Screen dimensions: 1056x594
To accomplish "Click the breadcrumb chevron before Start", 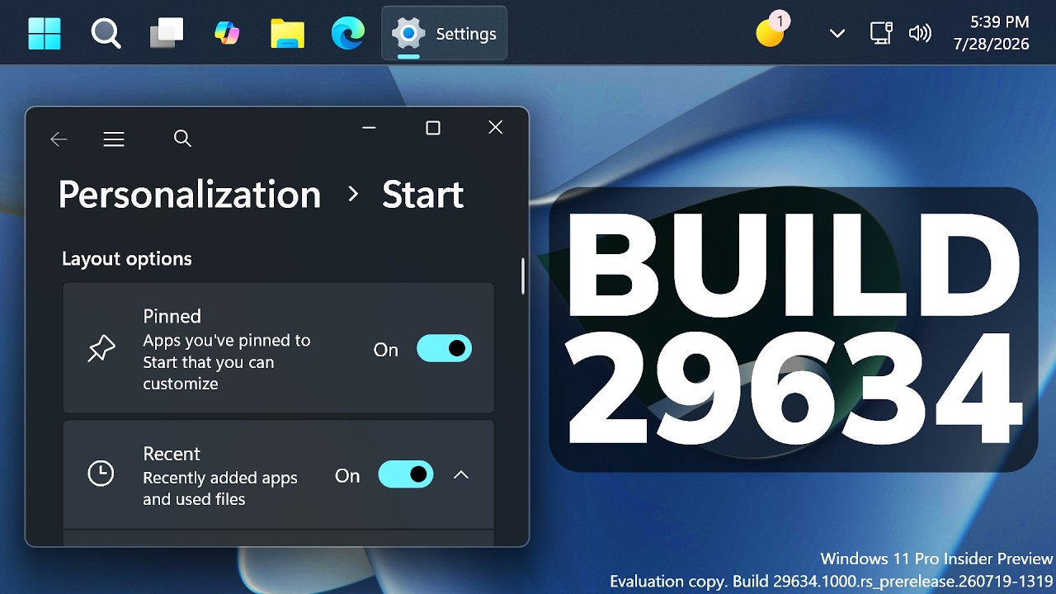I will pyautogui.click(x=353, y=194).
